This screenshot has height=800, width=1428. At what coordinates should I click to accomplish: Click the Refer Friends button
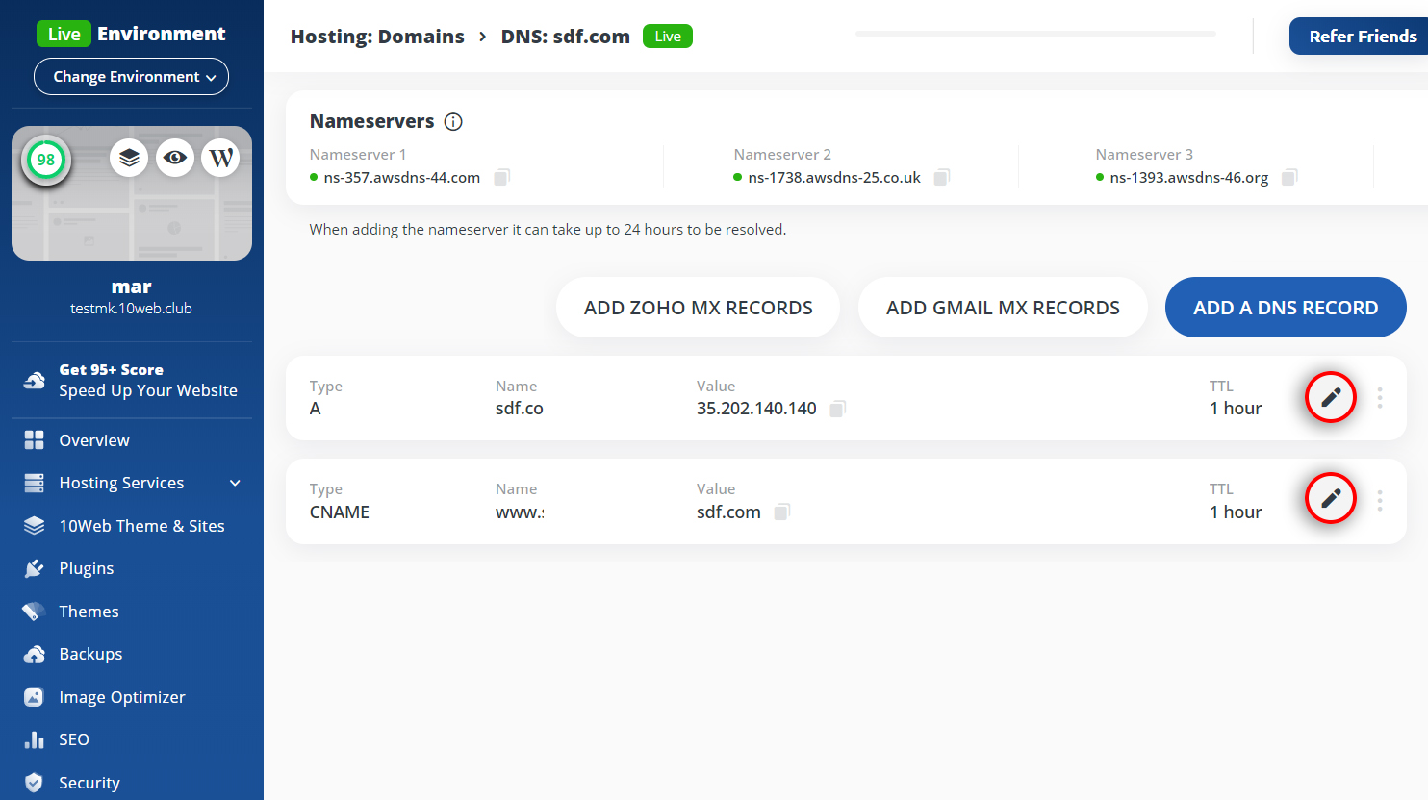(x=1359, y=37)
